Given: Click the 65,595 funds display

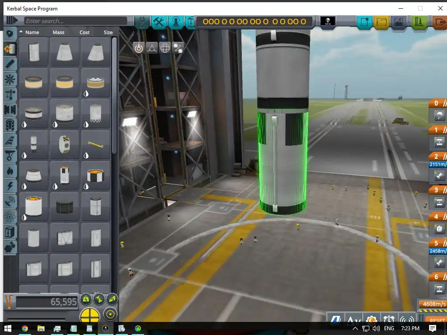Looking at the screenshot, I should tap(47, 302).
